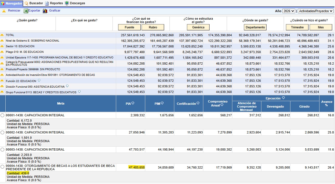Click arrow icon beside Actividad 5001061 row
This screenshot has width=335, height=184.
[x=2, y=75]
